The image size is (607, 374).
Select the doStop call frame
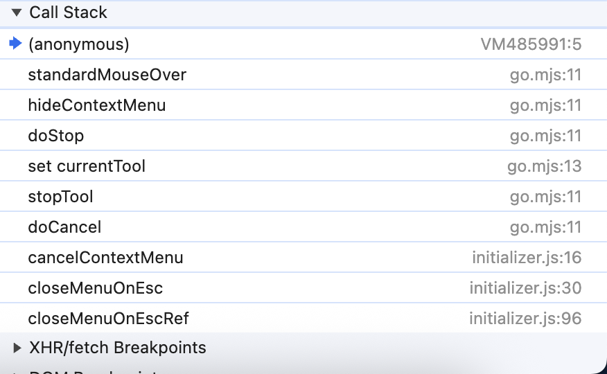tap(55, 136)
